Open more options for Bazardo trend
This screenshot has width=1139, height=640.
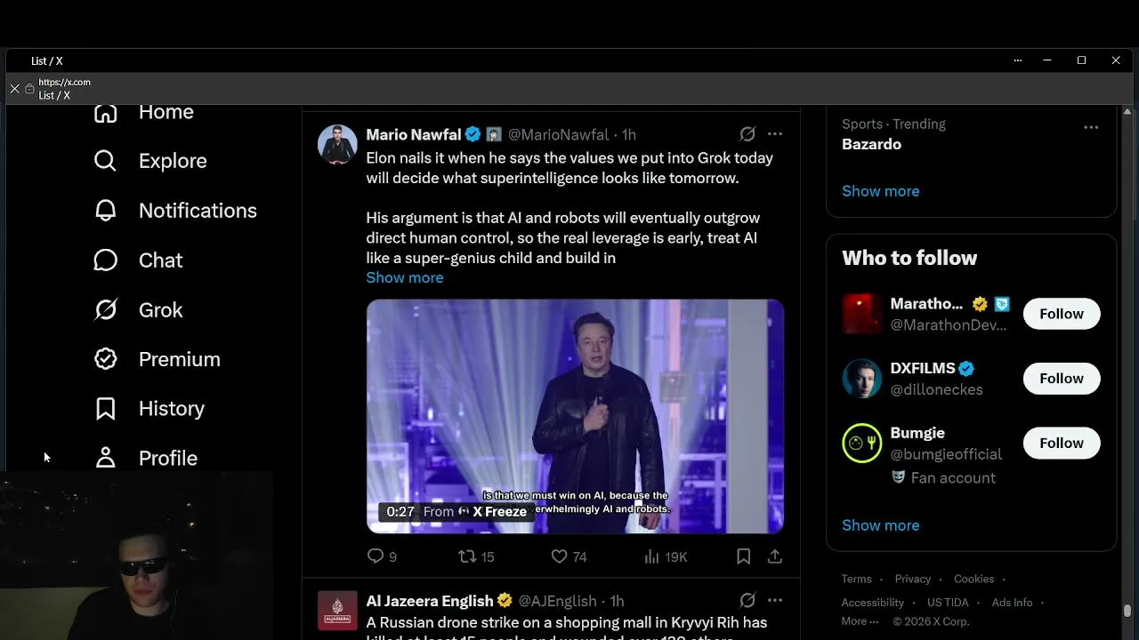[1091, 127]
